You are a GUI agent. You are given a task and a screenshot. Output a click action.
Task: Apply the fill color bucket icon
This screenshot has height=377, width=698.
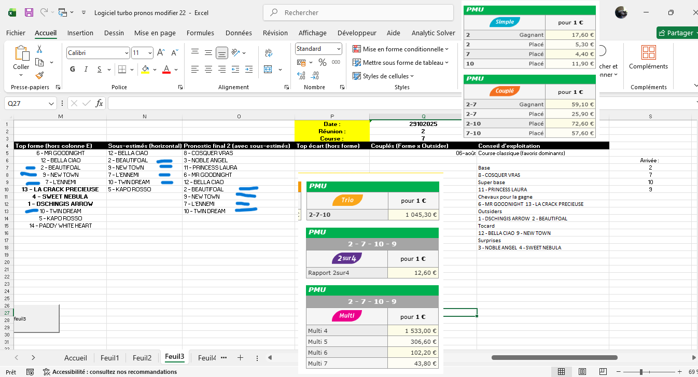(145, 69)
